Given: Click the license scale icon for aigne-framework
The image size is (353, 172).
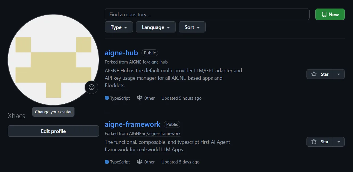Looking at the screenshot, I should tap(139, 162).
